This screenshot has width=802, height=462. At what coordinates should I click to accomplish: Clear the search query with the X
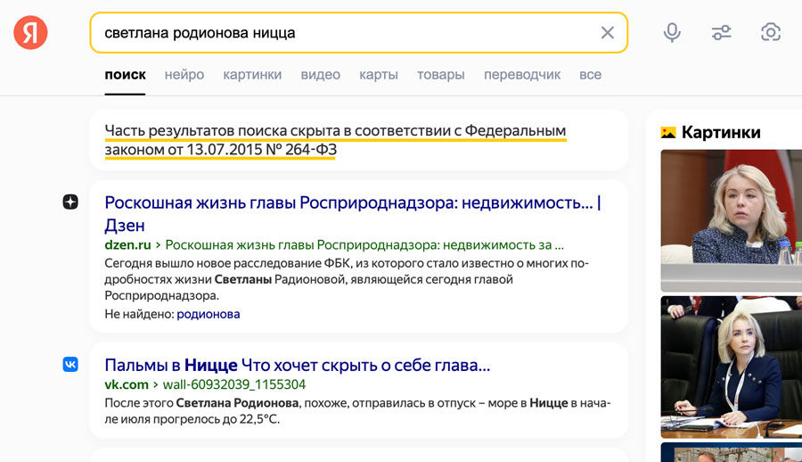click(607, 33)
